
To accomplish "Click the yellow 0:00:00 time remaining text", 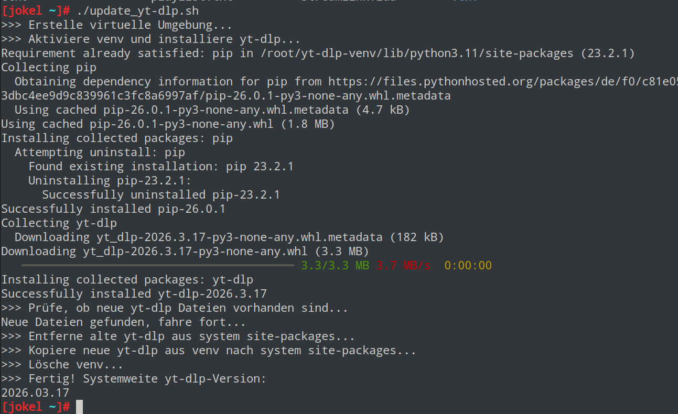I will tap(468, 266).
